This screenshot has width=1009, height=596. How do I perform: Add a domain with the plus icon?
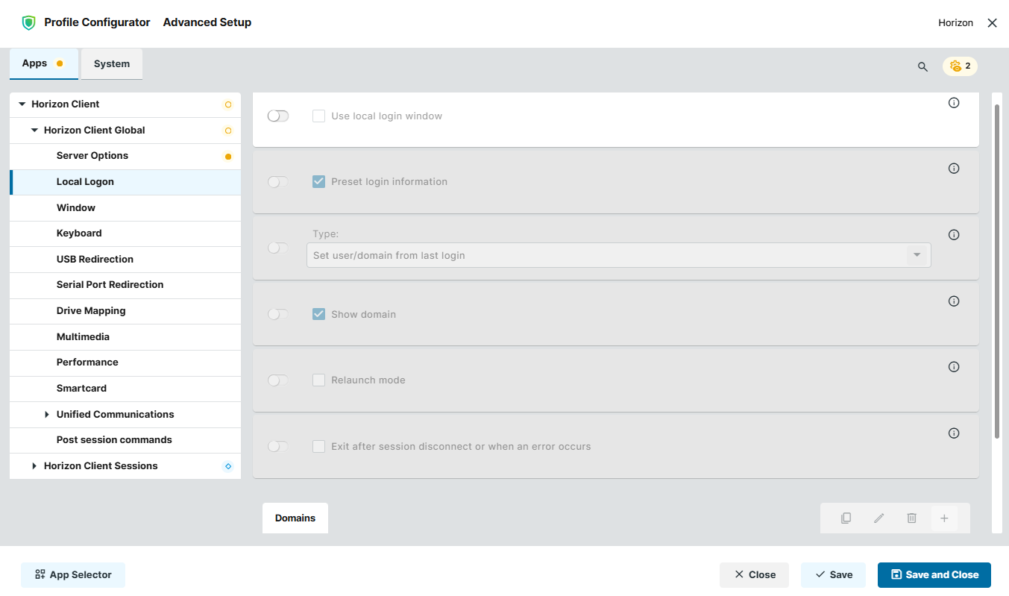point(944,518)
